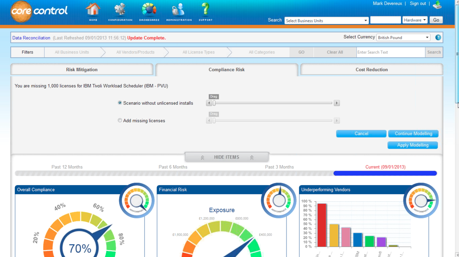The width and height of the screenshot is (459, 257).
Task: Select Scenario without unlicensed installs option
Action: coord(120,103)
